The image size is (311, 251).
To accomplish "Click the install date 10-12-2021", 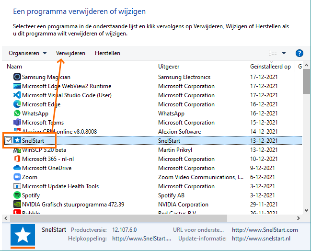I will [x=264, y=159].
